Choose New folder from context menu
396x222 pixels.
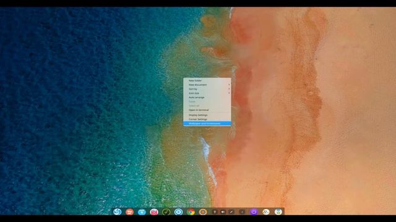(x=207, y=81)
